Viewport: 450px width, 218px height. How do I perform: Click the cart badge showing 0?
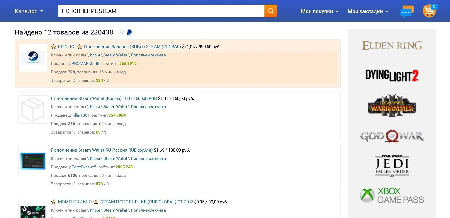434,6
